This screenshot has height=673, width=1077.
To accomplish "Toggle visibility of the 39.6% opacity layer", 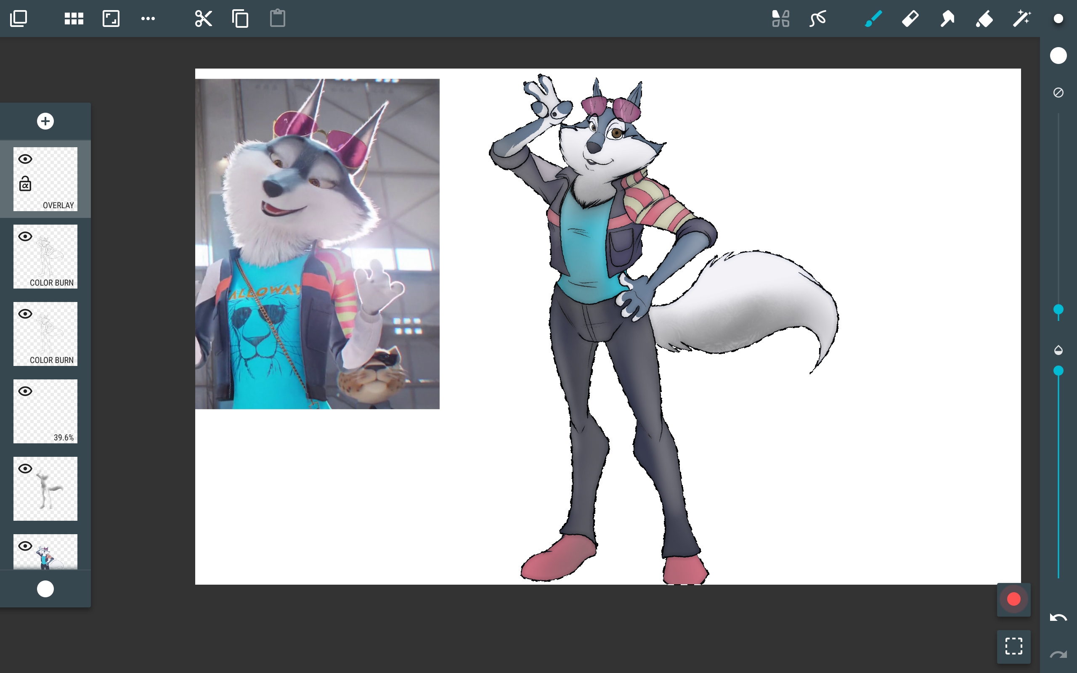I will point(25,391).
